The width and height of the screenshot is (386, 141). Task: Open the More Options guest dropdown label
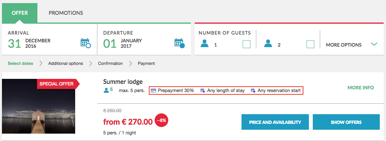[x=344, y=45]
